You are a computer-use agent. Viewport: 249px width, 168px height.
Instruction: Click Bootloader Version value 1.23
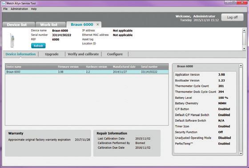coord(221,80)
